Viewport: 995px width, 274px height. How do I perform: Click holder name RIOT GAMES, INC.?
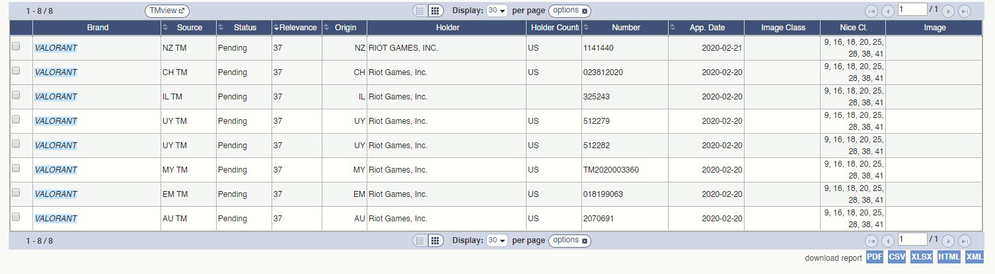coord(403,48)
